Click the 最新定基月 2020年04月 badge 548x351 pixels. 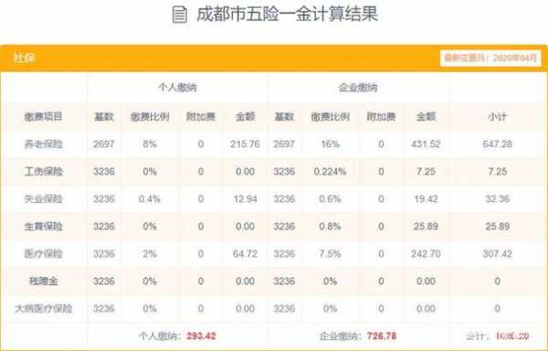coord(490,58)
